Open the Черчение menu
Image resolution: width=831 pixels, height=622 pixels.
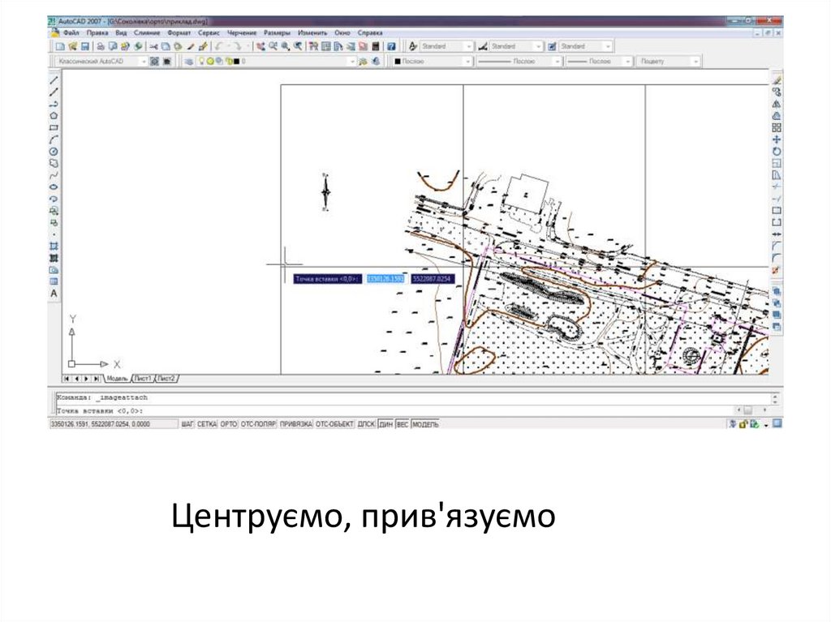coord(242,33)
